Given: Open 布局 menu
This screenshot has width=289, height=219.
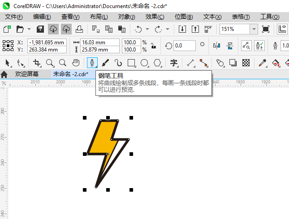Looking at the screenshot, I should (x=99, y=17).
